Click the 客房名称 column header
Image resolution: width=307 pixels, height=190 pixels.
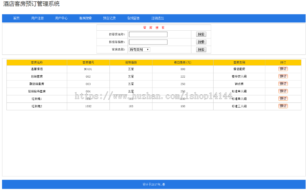(37, 63)
